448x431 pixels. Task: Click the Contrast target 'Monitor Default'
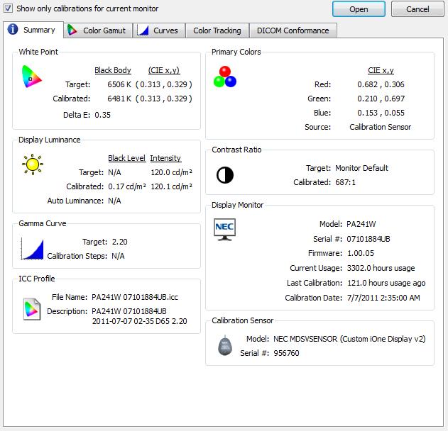361,168
